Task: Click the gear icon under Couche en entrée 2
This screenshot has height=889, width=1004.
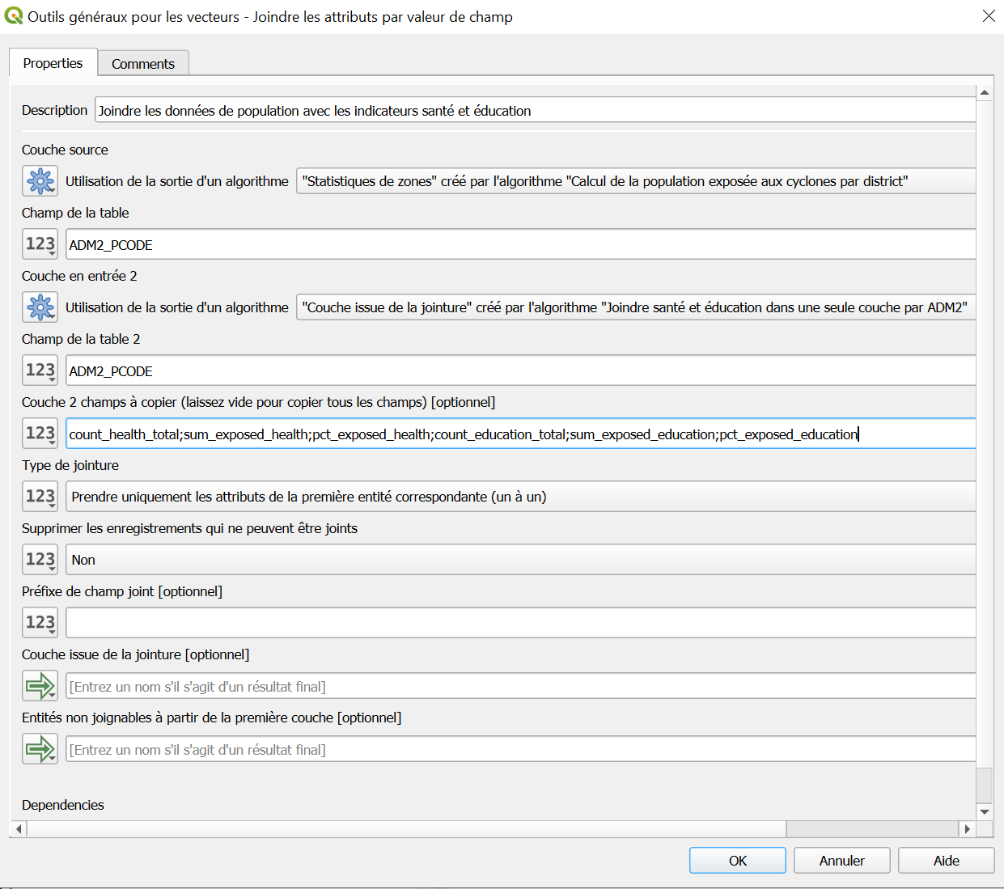Action: 40,307
